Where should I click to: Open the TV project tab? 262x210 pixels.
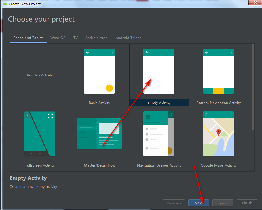click(75, 38)
